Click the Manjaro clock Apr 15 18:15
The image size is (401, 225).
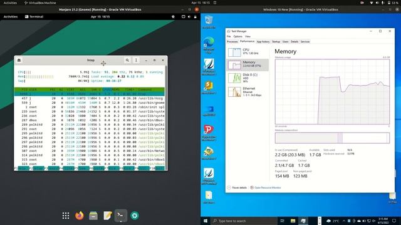(x=100, y=17)
